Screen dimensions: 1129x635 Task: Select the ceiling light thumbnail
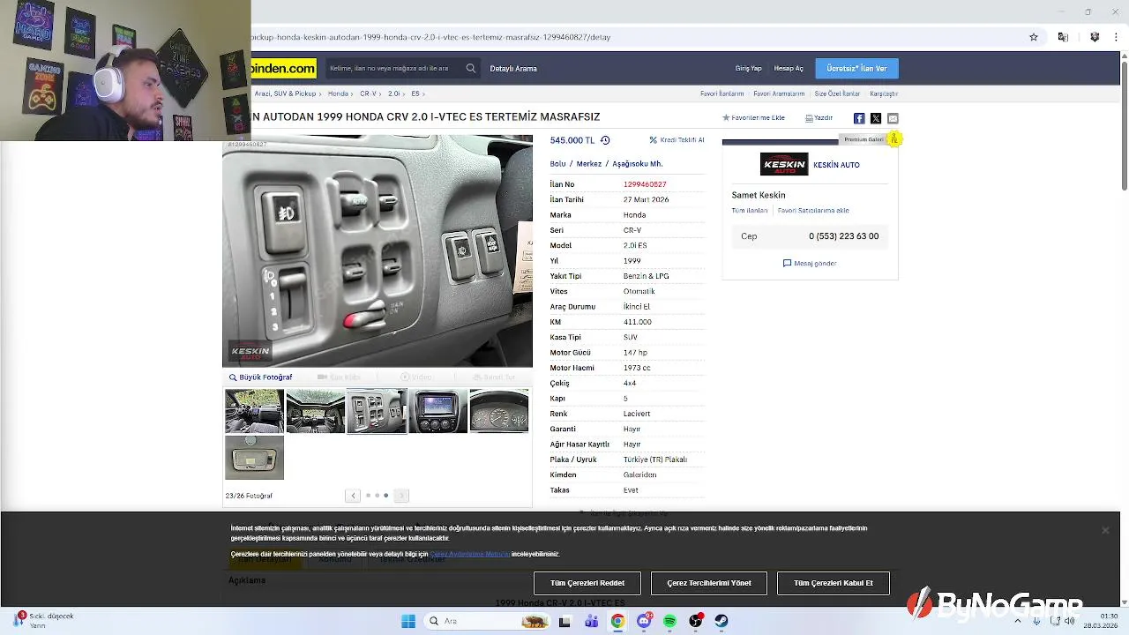click(254, 457)
